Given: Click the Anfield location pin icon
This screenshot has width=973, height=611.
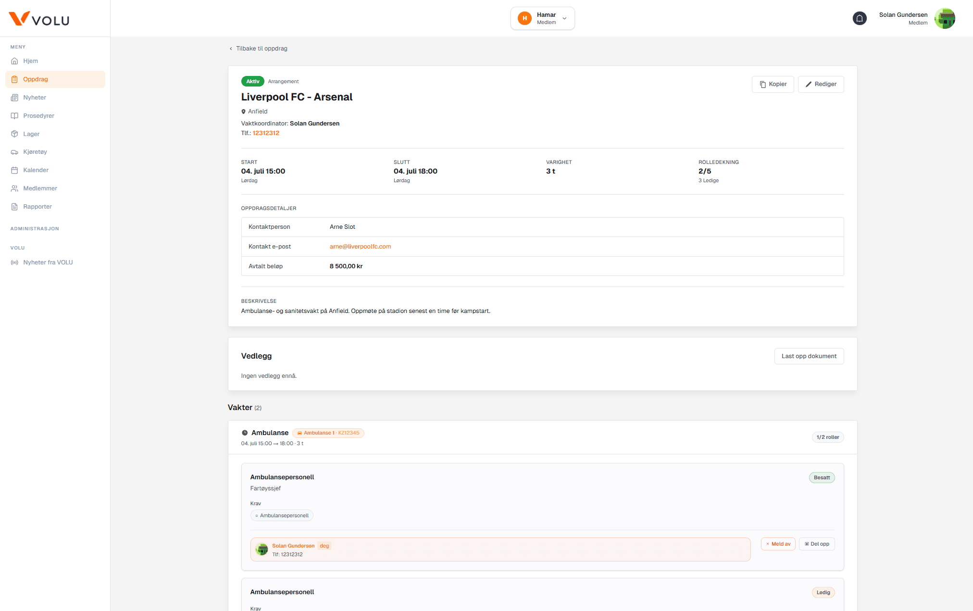Looking at the screenshot, I should point(243,112).
